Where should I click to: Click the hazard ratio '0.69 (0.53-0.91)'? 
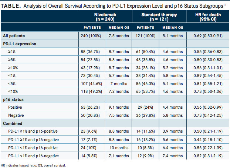click(208, 36)
